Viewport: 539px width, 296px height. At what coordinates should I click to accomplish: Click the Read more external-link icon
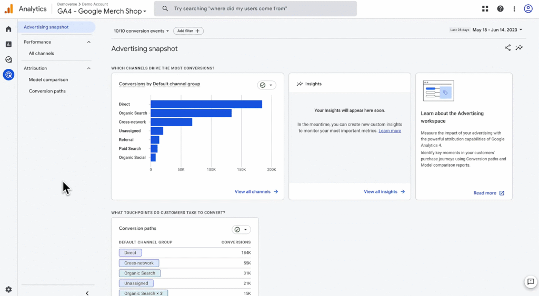(502, 193)
